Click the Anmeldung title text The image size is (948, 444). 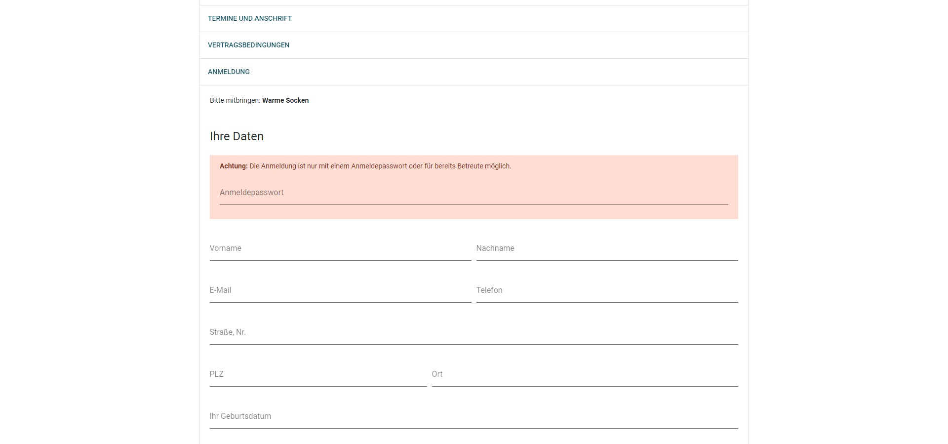pos(229,72)
